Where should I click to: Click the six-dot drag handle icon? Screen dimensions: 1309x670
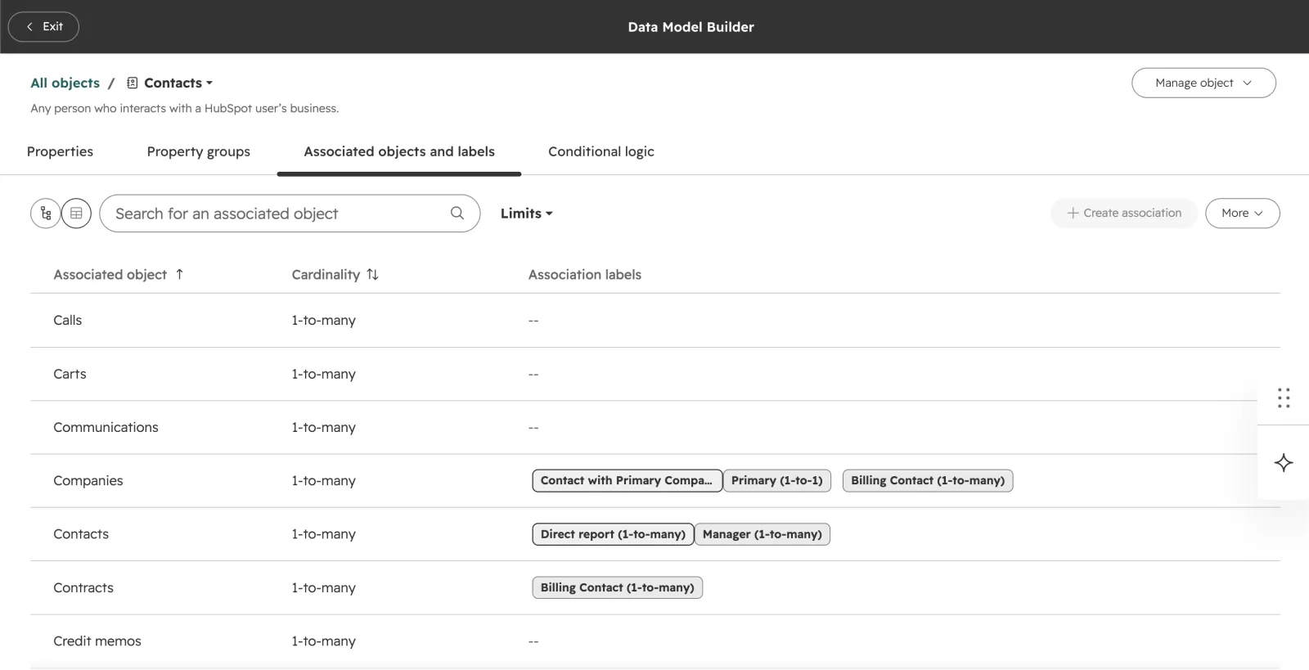click(1284, 398)
